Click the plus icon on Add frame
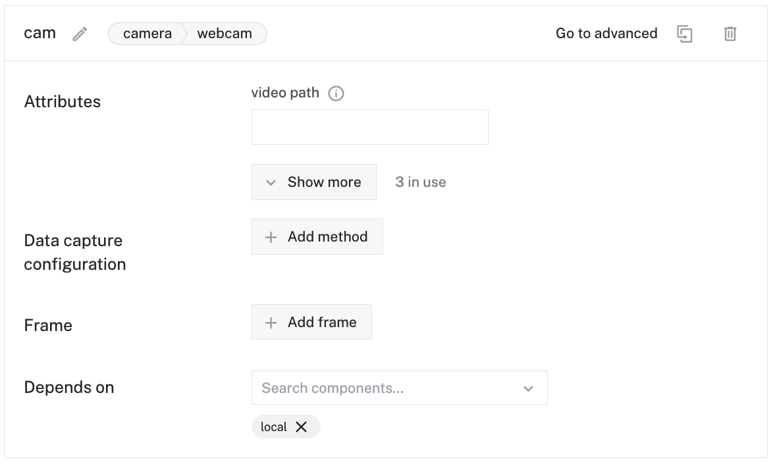 coord(271,323)
